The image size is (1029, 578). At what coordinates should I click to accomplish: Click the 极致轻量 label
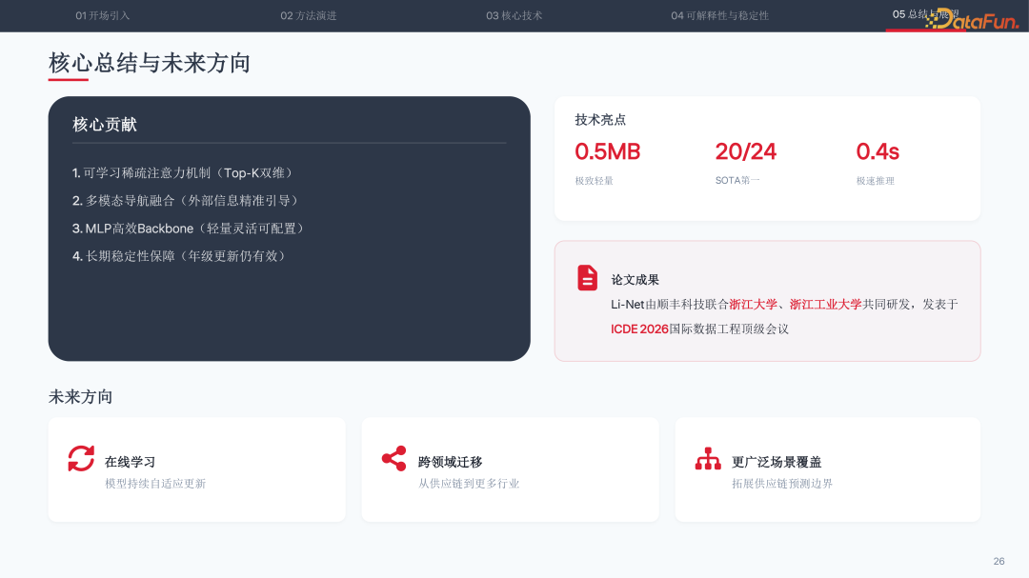[x=594, y=180]
